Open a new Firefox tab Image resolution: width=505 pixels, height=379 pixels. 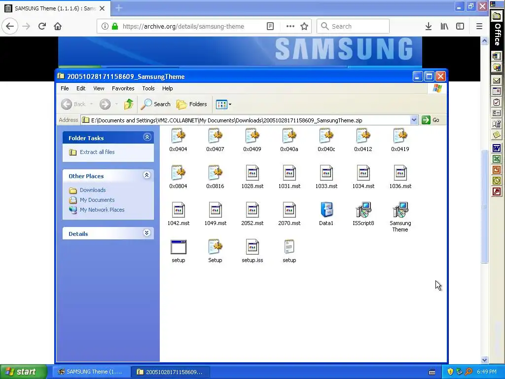tap(119, 8)
